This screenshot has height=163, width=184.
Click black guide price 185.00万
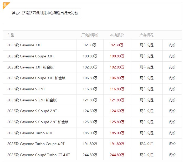(90, 133)
